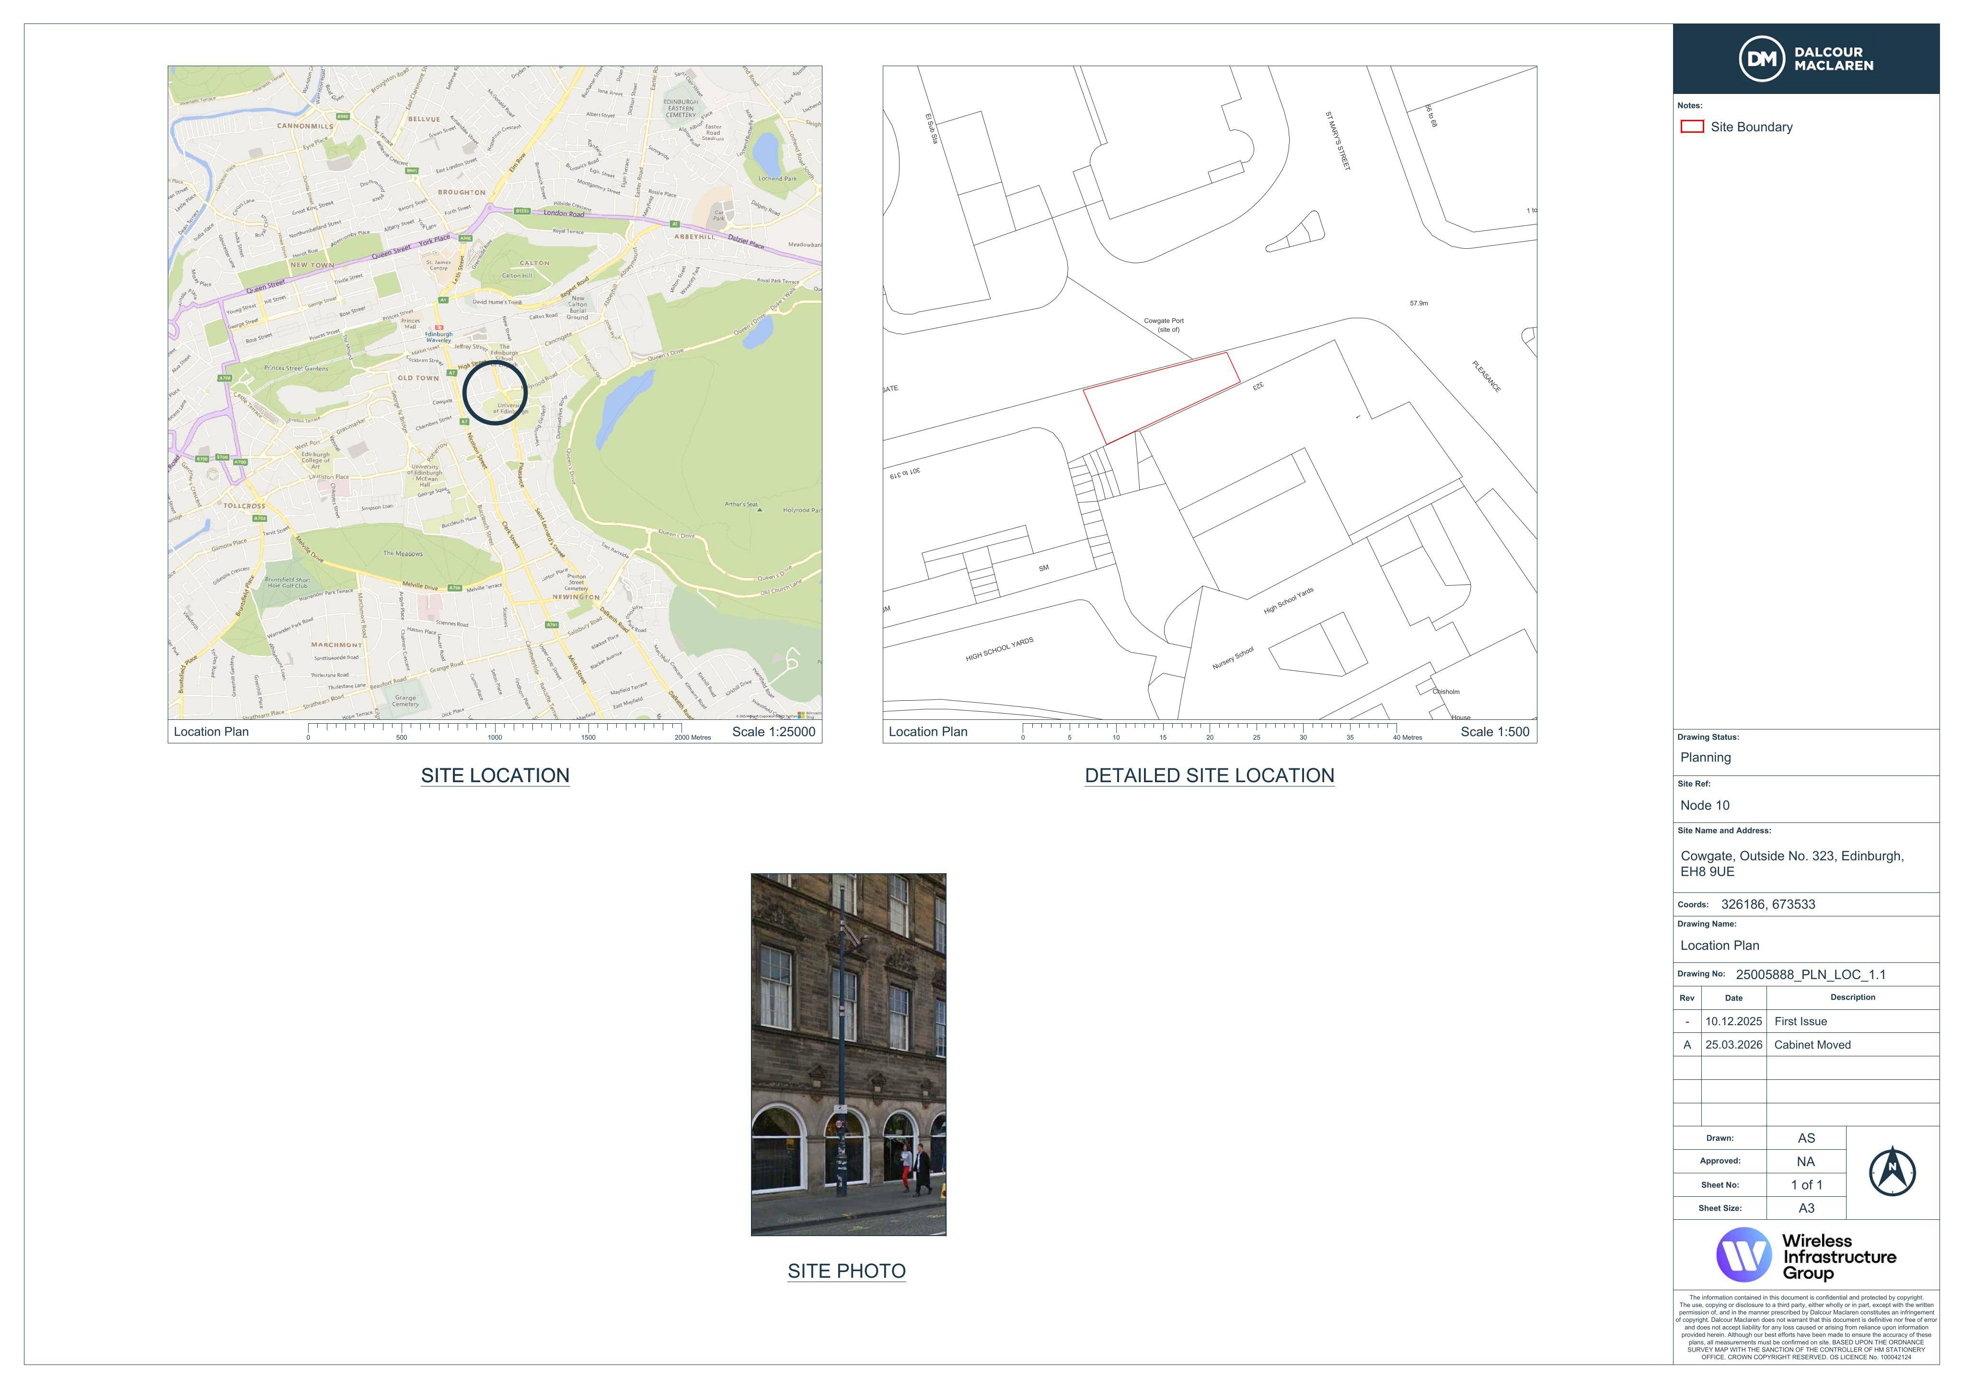Viewport: 1963px width, 1388px height.
Task: Click the 'ST MARY'S STREET' label on plan
Action: point(1338,141)
